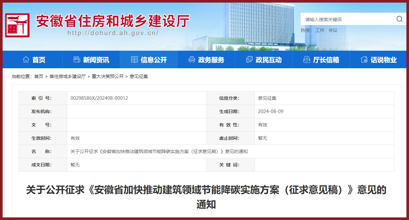409x220 pixels.
Task: Click the house icon beside 首页
Action: [26, 60]
